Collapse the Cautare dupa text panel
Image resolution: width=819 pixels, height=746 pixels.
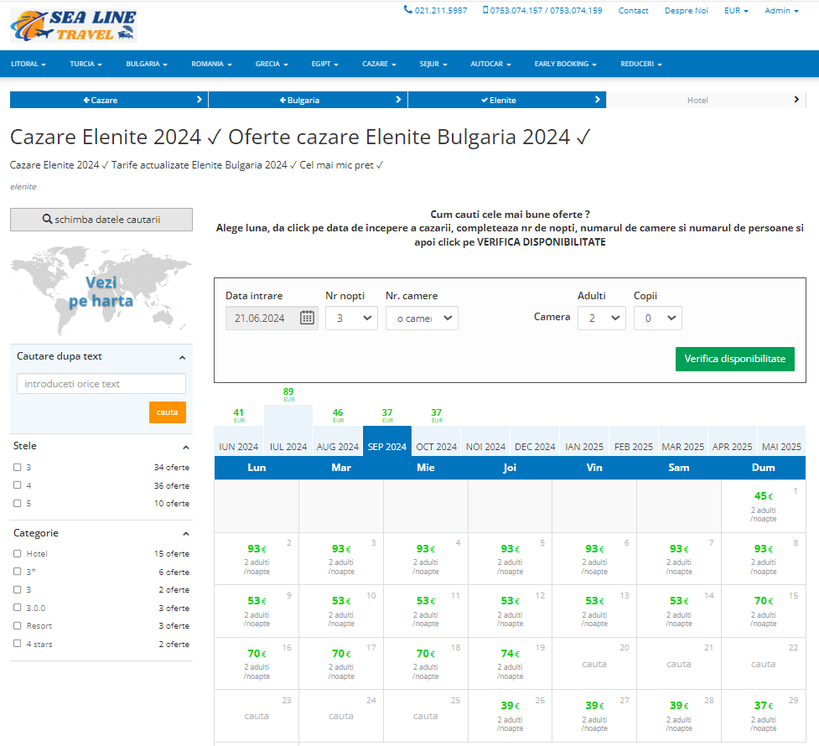point(182,357)
